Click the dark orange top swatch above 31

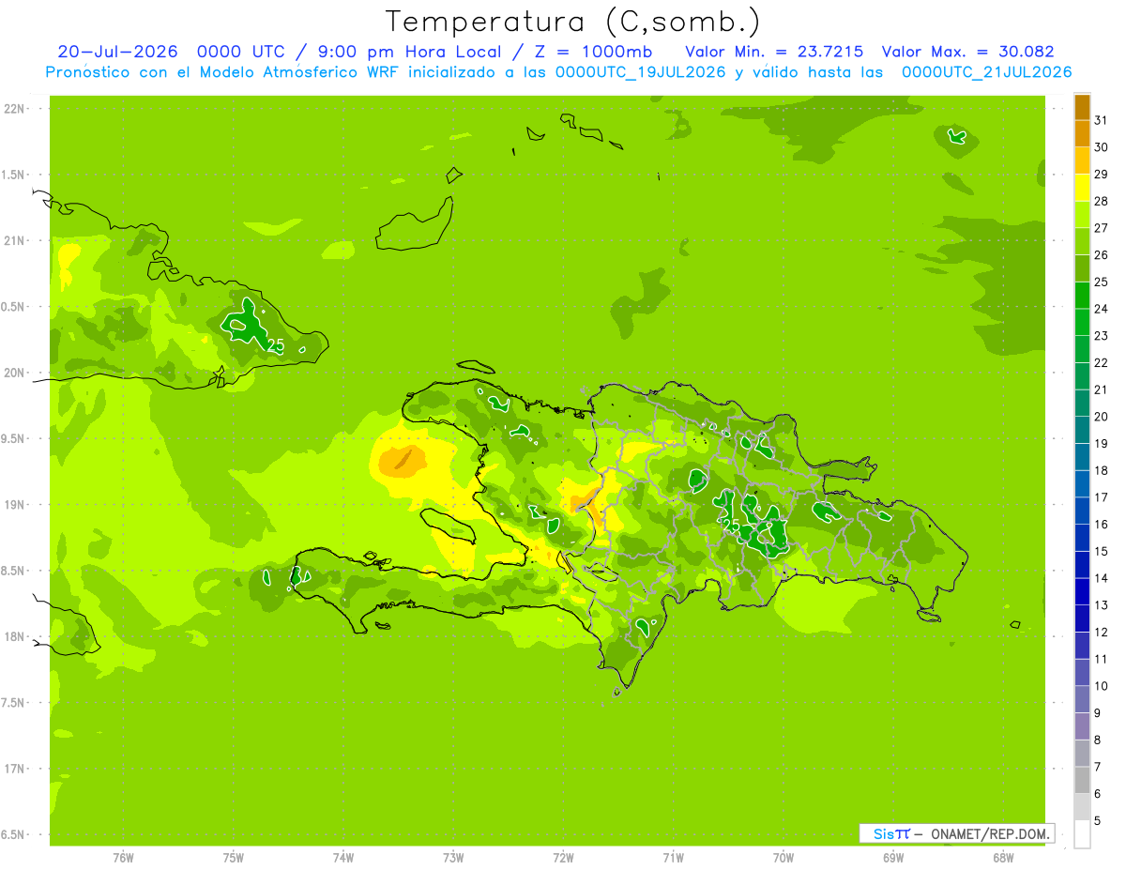[x=1082, y=107]
